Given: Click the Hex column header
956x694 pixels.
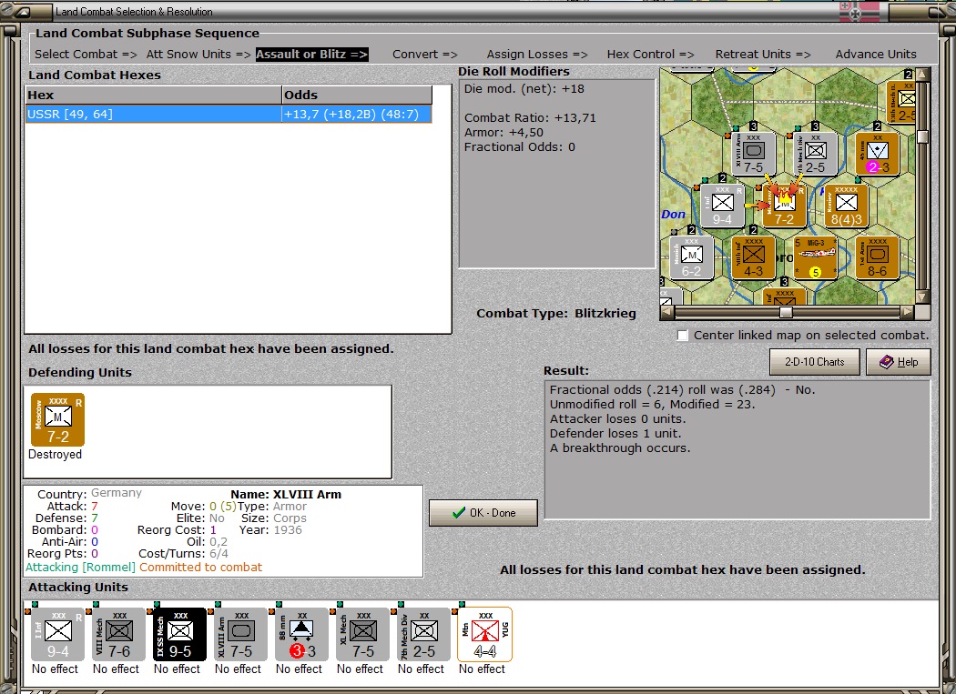Looking at the screenshot, I should 153,96.
